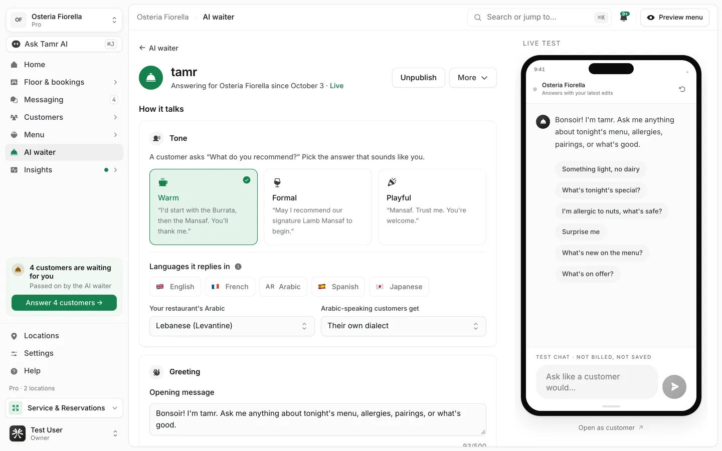Screen dimensions: 722x451
Task: Toggle the Arabic language chip
Action: pyautogui.click(x=283, y=287)
